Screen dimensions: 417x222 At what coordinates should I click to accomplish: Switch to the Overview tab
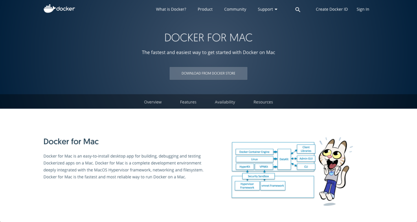(x=153, y=102)
